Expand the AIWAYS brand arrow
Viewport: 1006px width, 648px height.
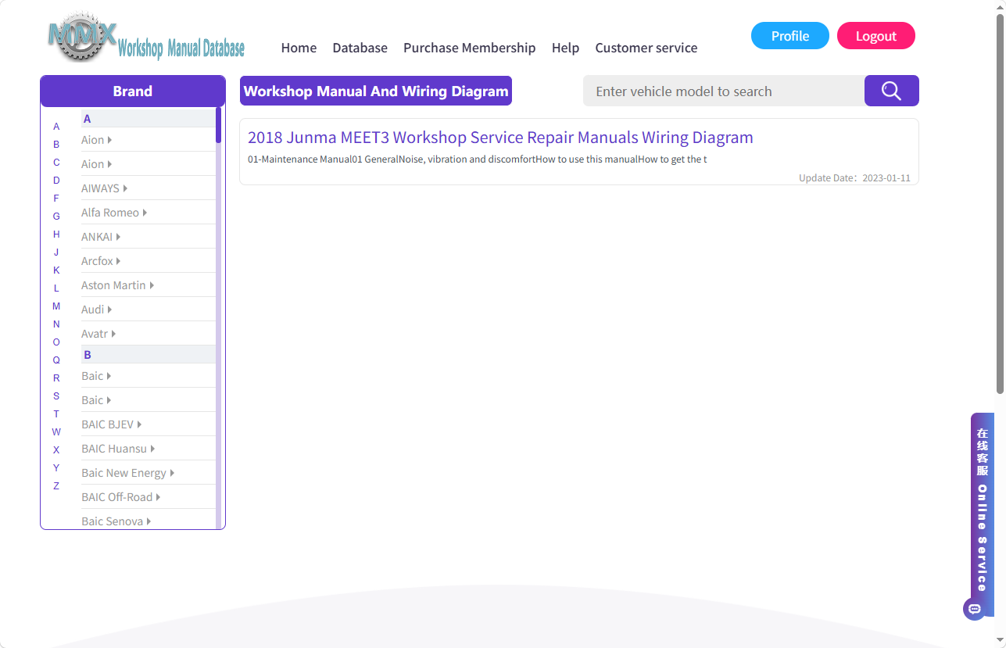coord(125,188)
